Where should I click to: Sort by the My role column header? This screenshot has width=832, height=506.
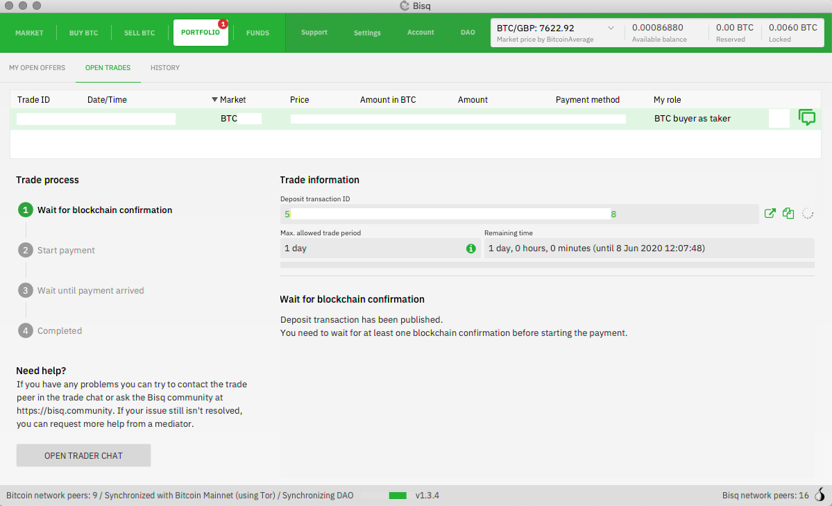point(667,100)
